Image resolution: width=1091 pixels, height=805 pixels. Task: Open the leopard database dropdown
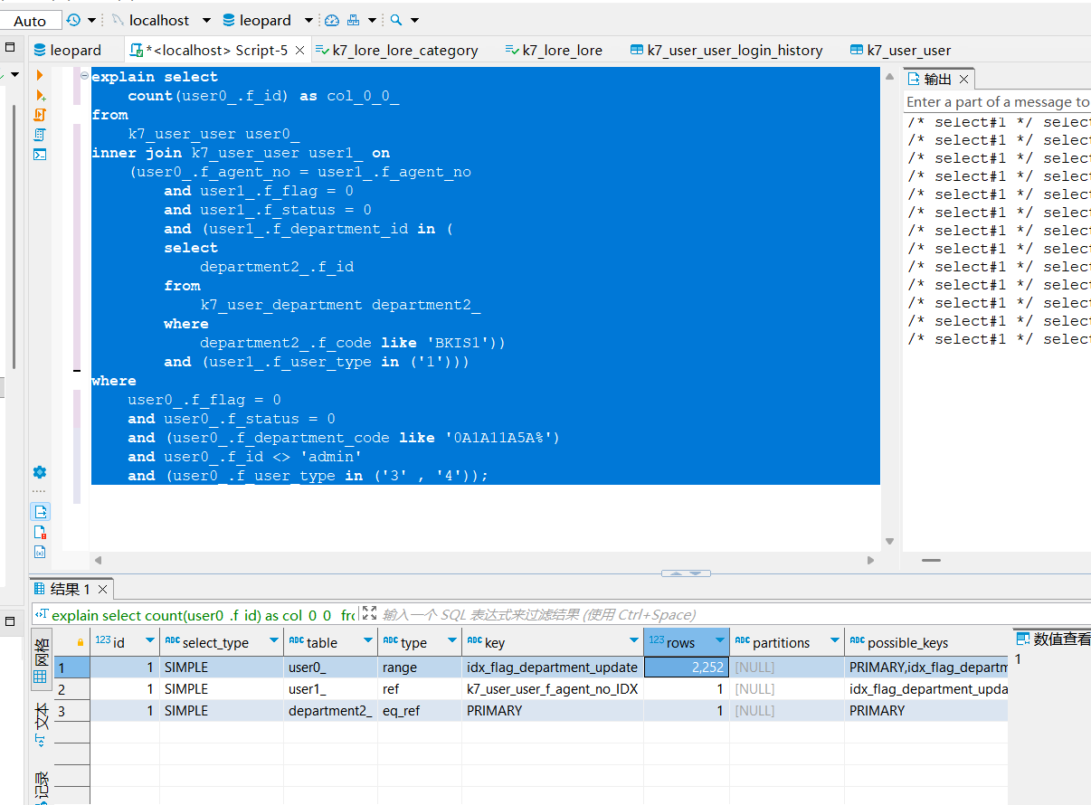(x=308, y=20)
